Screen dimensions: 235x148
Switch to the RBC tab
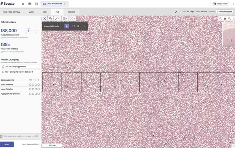[44, 12]
